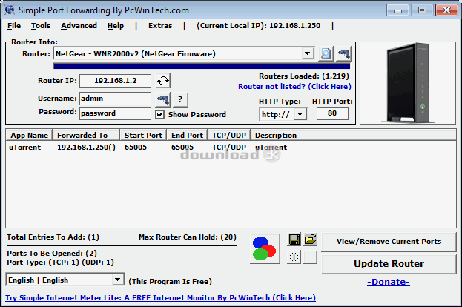Click the icon button beside the Username field
Viewport: 462px width, 307px height.
162,99
